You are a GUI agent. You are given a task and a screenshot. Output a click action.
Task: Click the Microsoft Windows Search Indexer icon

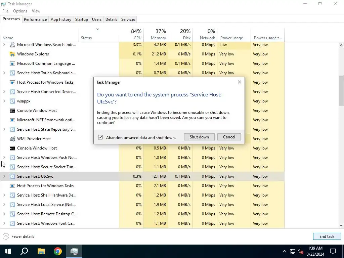pyautogui.click(x=12, y=45)
